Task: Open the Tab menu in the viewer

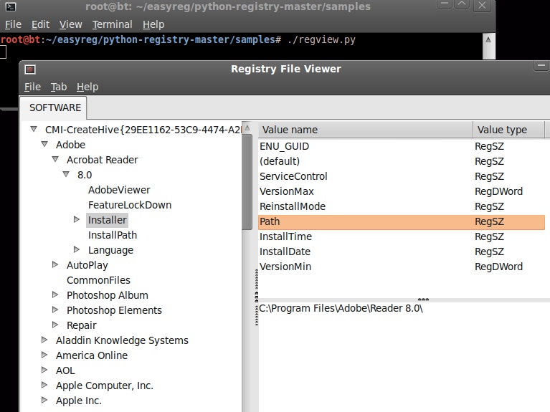Action: (x=59, y=87)
